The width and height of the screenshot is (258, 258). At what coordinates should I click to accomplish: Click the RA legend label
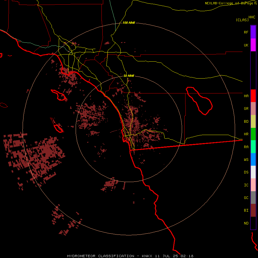point(246,147)
